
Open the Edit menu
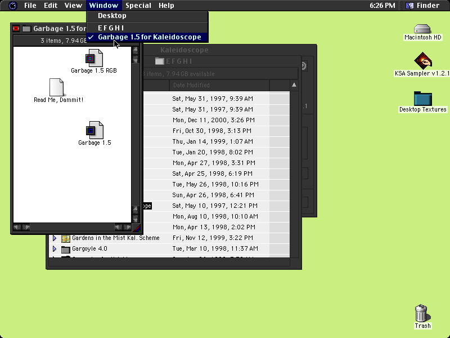click(51, 6)
